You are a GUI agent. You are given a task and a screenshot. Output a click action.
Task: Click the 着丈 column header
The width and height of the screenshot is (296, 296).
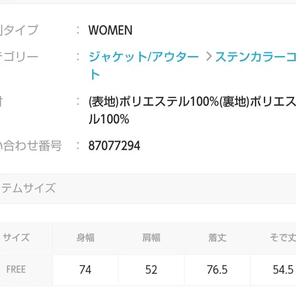tap(217, 238)
